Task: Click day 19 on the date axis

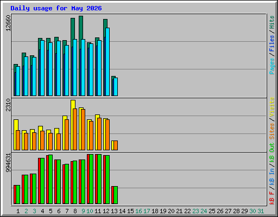Action: tap(163, 211)
